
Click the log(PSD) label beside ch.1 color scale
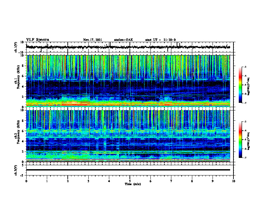(248, 87)
